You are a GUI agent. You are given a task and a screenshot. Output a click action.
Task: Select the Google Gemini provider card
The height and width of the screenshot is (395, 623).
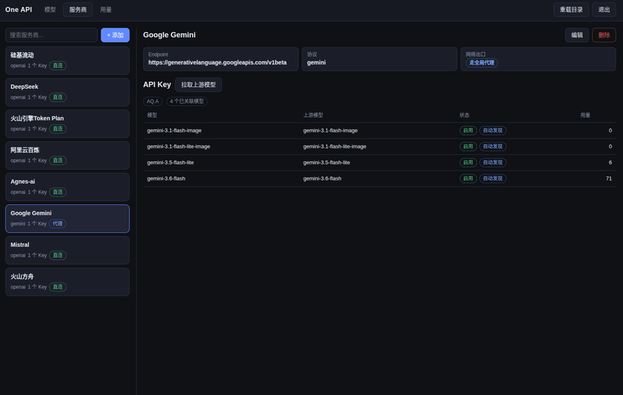coord(68,219)
